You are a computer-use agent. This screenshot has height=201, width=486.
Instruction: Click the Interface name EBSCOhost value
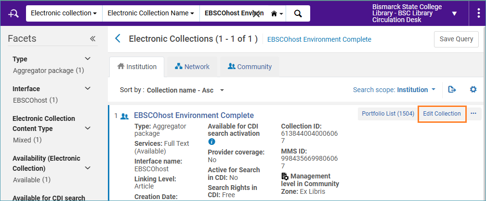(x=152, y=169)
